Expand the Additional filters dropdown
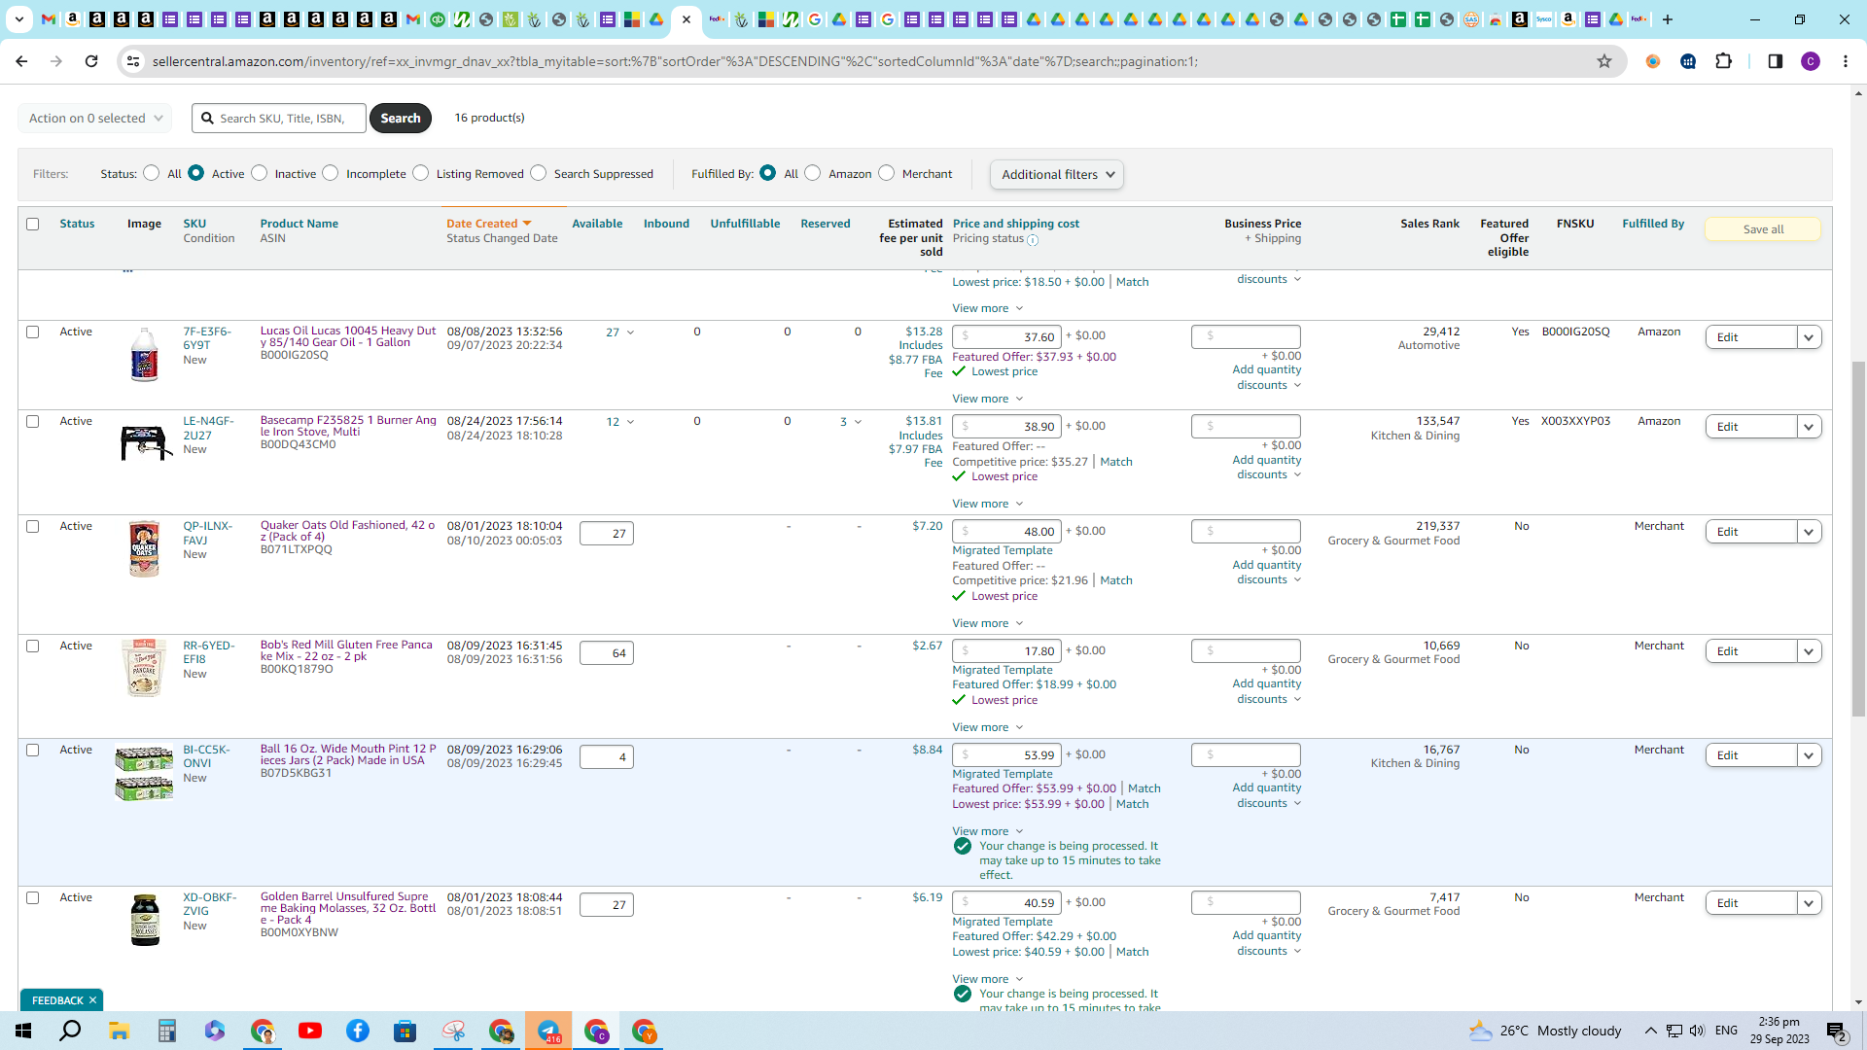This screenshot has height=1050, width=1867. 1057,174
